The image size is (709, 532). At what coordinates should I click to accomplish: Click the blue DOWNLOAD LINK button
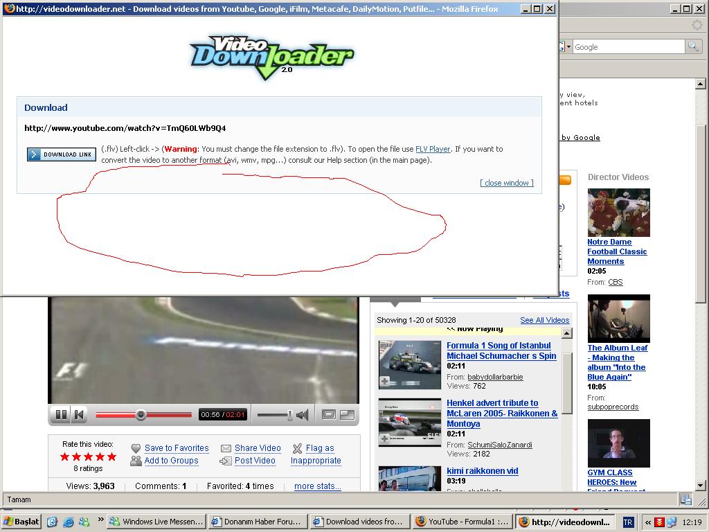point(62,154)
